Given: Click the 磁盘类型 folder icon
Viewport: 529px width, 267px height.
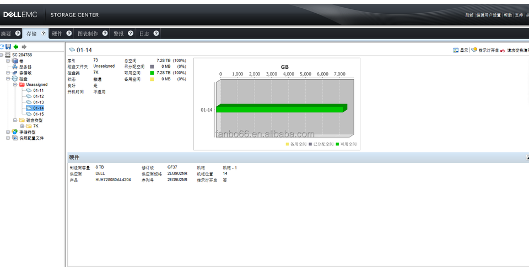Looking at the screenshot, I should click(22, 120).
